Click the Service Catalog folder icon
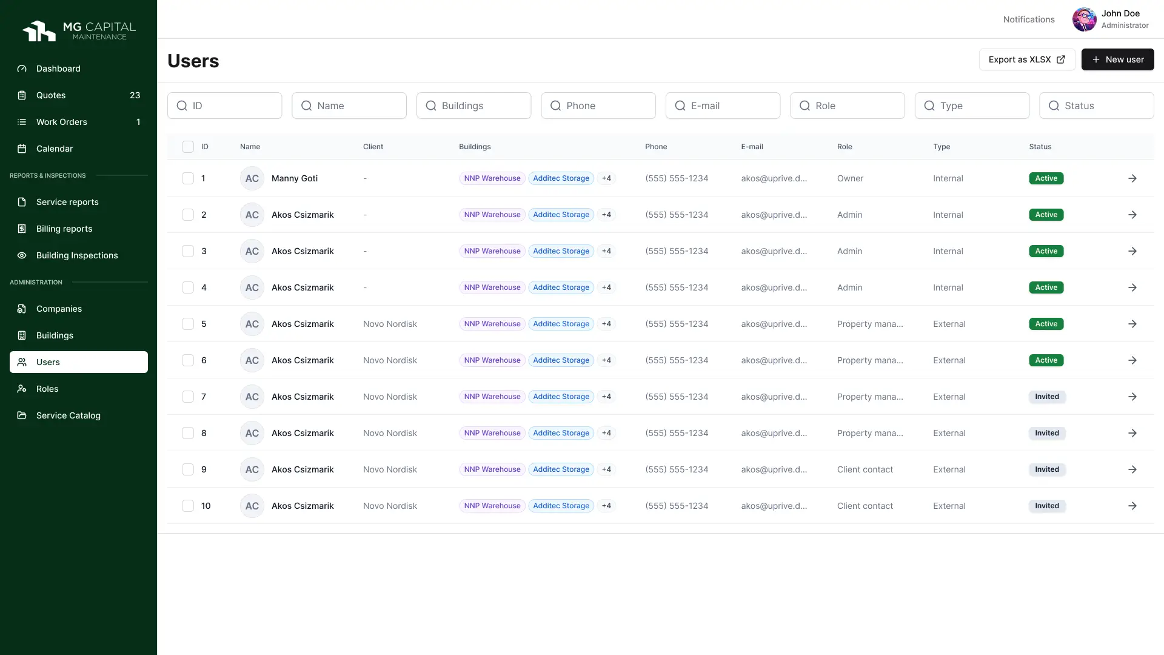The width and height of the screenshot is (1164, 655). point(22,415)
